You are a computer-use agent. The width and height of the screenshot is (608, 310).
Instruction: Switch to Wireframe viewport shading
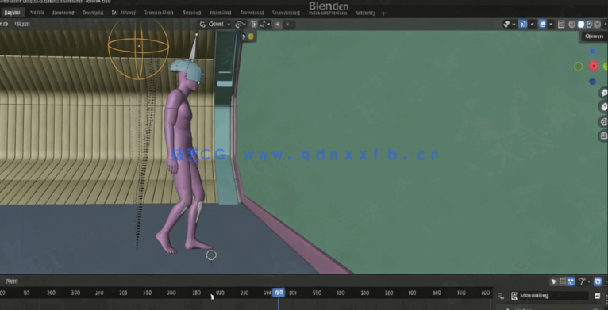(572, 25)
